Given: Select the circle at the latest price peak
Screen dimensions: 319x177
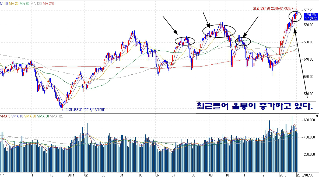Looking at the screenshot, I should pyautogui.click(x=295, y=17).
